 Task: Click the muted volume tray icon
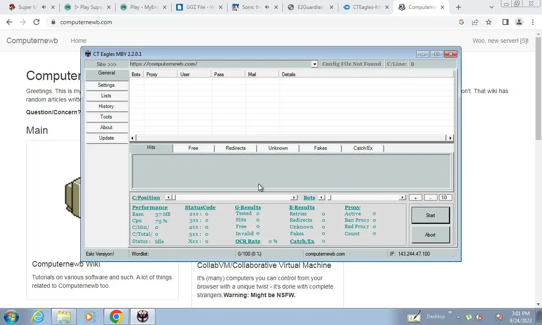[x=479, y=317]
